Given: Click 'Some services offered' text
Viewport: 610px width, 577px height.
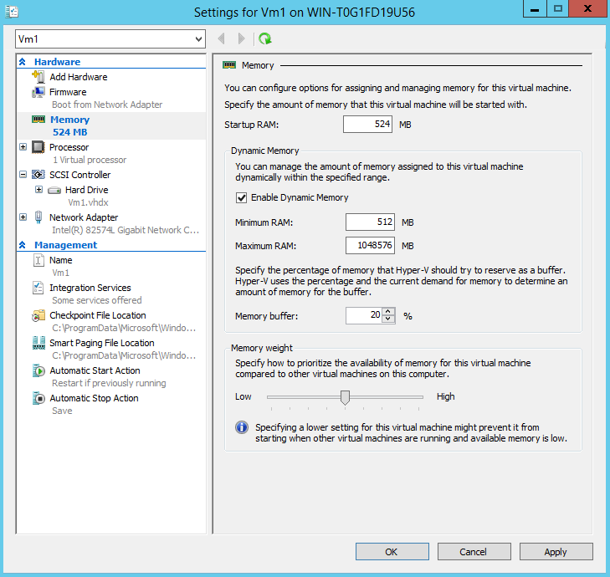Looking at the screenshot, I should coord(97,300).
